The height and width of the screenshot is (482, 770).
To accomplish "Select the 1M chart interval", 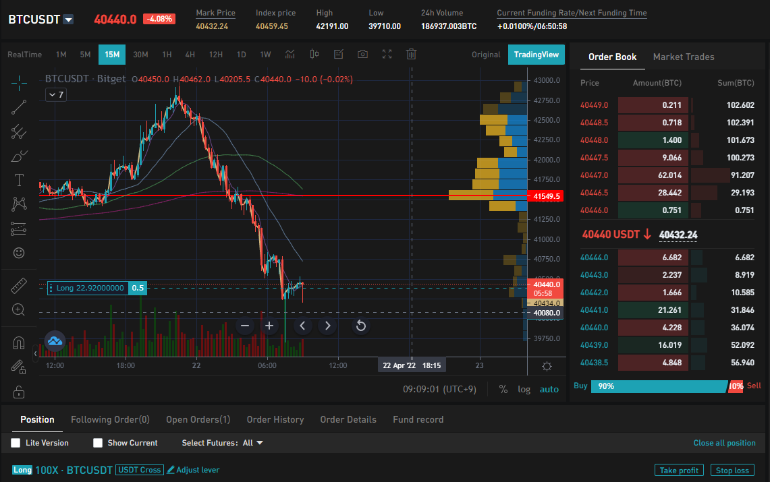I will [61, 55].
